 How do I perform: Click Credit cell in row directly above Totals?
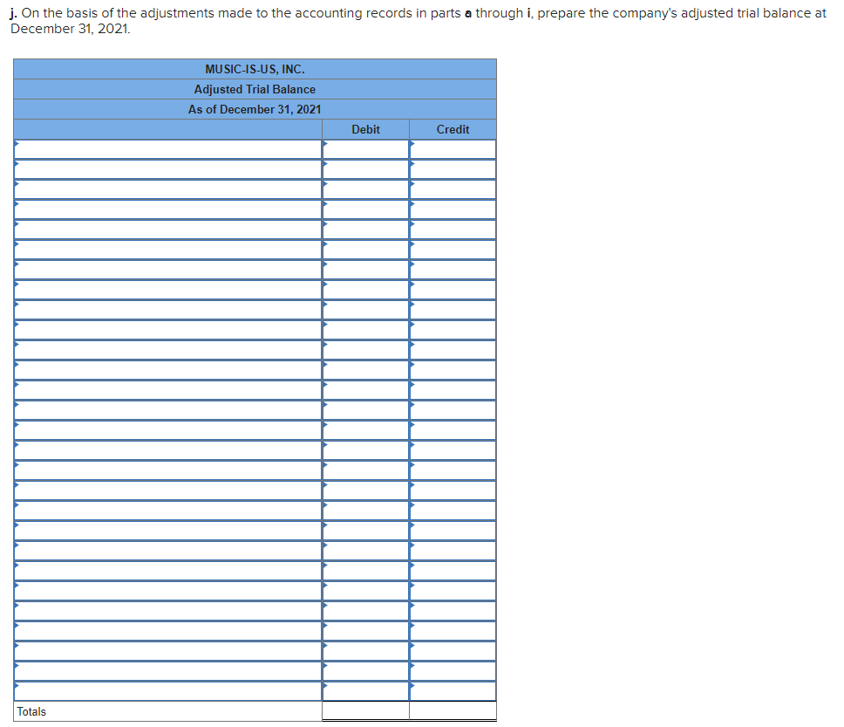(453, 691)
